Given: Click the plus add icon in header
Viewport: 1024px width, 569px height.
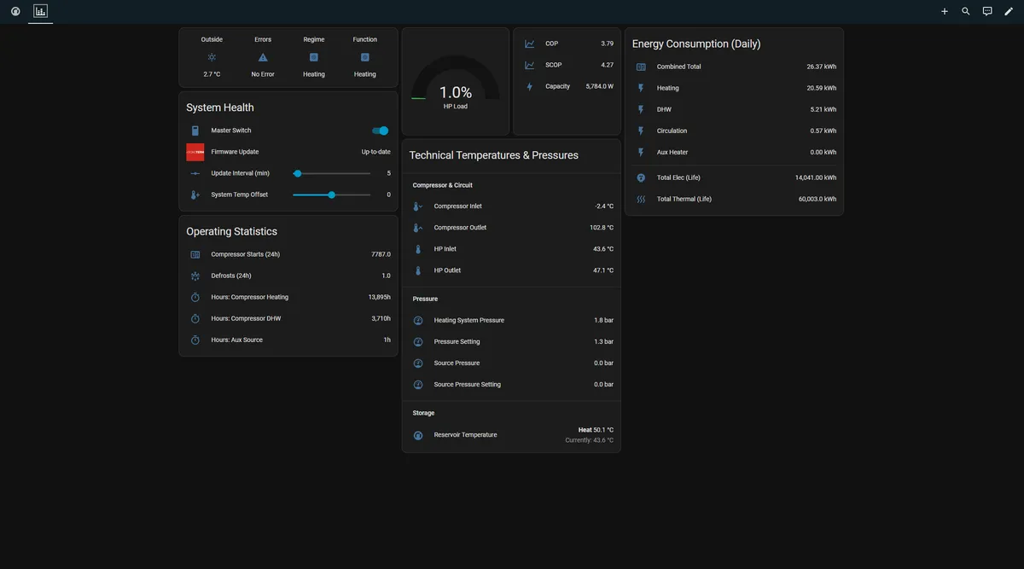Looking at the screenshot, I should [x=945, y=11].
